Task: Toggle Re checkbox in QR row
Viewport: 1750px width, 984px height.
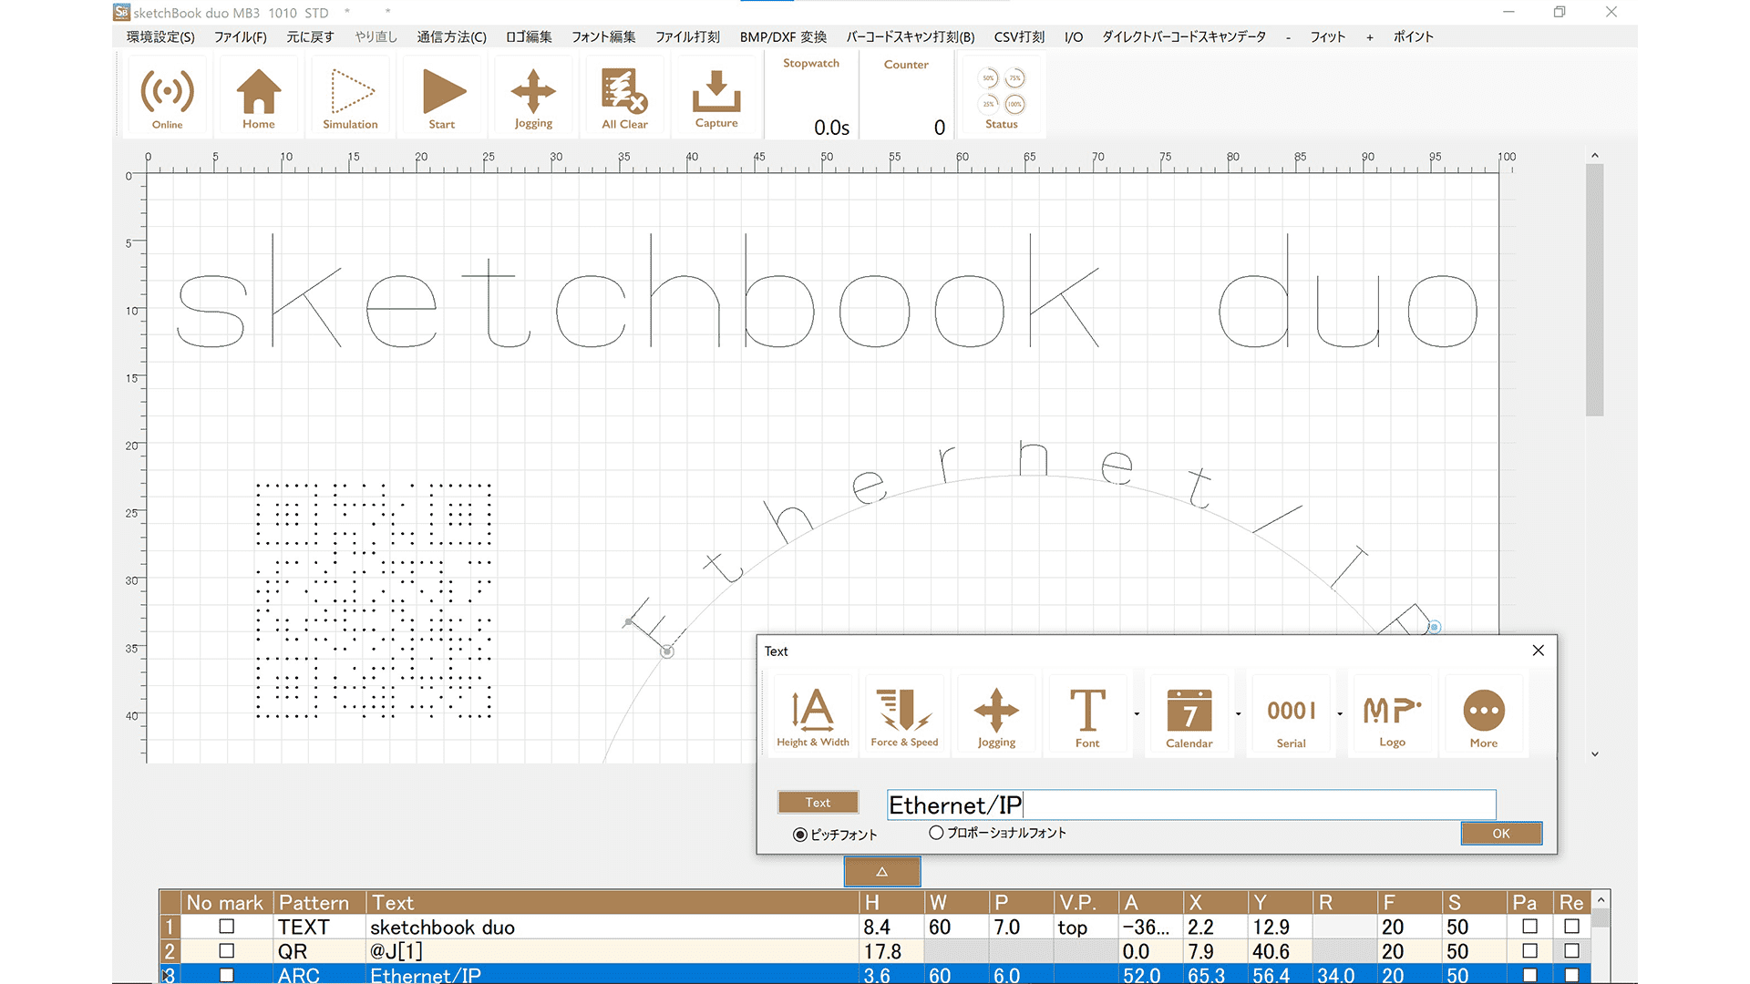Action: (x=1572, y=951)
